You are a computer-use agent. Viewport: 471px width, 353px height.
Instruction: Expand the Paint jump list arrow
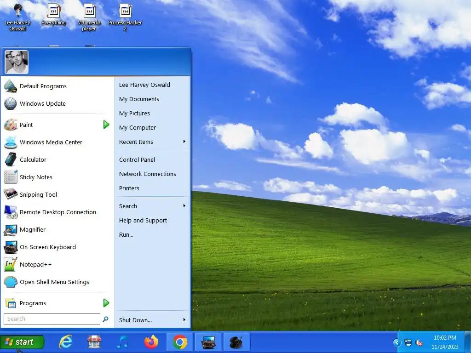[106, 125]
